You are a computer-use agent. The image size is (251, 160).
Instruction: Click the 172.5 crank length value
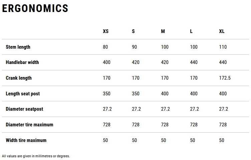click(225, 78)
